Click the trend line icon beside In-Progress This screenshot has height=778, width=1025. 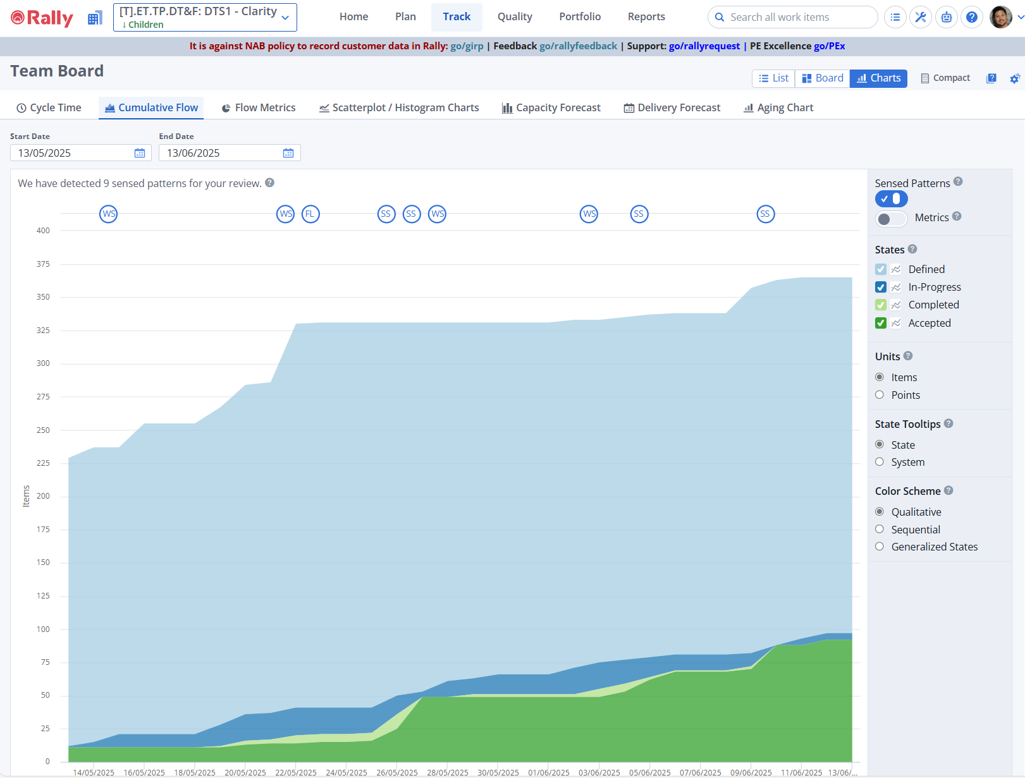coord(896,287)
